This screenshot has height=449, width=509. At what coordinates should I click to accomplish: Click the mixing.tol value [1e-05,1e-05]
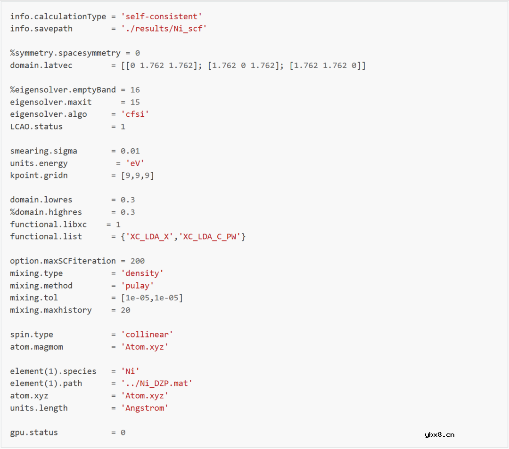tap(152, 298)
